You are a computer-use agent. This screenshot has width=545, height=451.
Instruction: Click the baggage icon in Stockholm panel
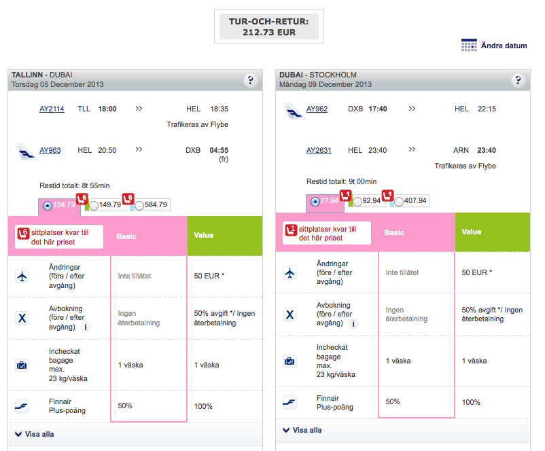289,361
